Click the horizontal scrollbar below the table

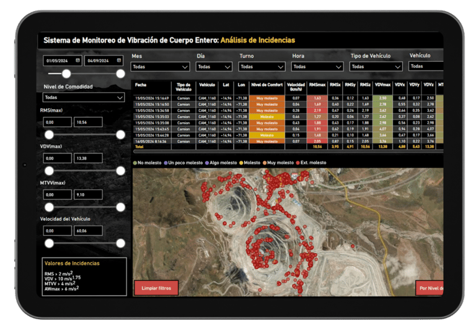pyautogui.click(x=288, y=151)
